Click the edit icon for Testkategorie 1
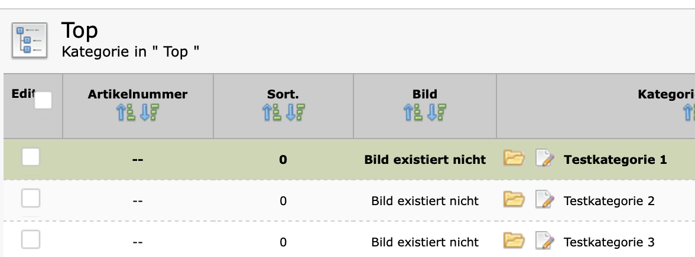695x257 pixels. (544, 159)
